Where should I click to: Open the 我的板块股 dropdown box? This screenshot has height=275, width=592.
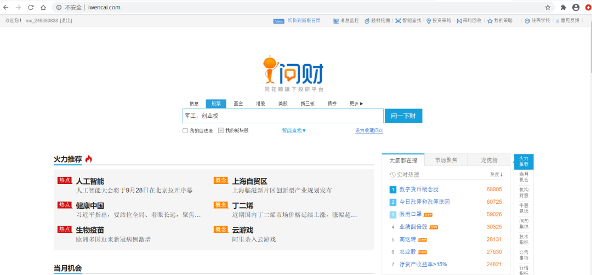pyautogui.click(x=221, y=130)
